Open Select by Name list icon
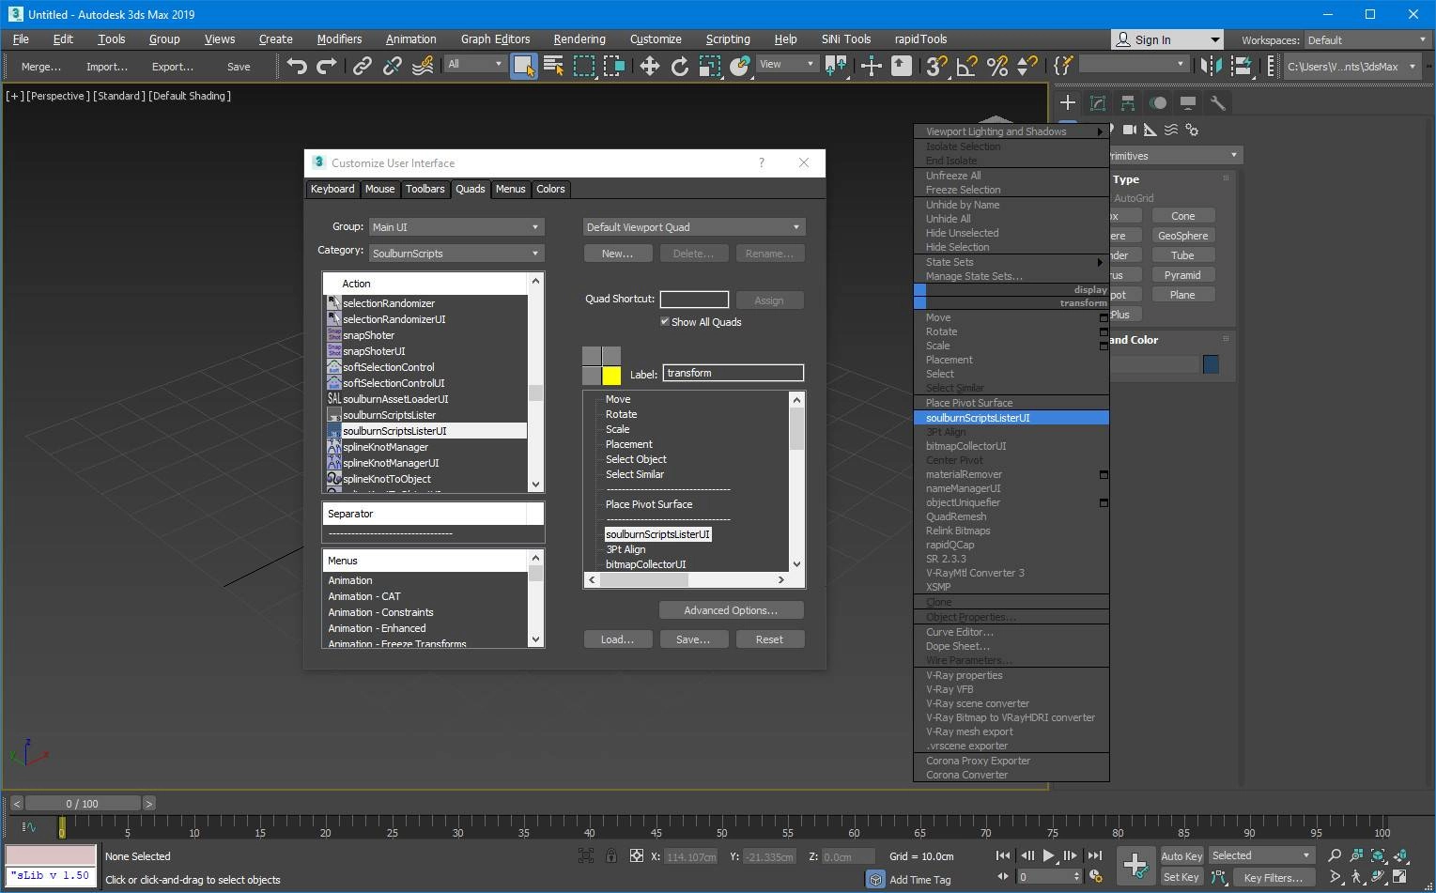The height and width of the screenshot is (893, 1436). click(553, 66)
